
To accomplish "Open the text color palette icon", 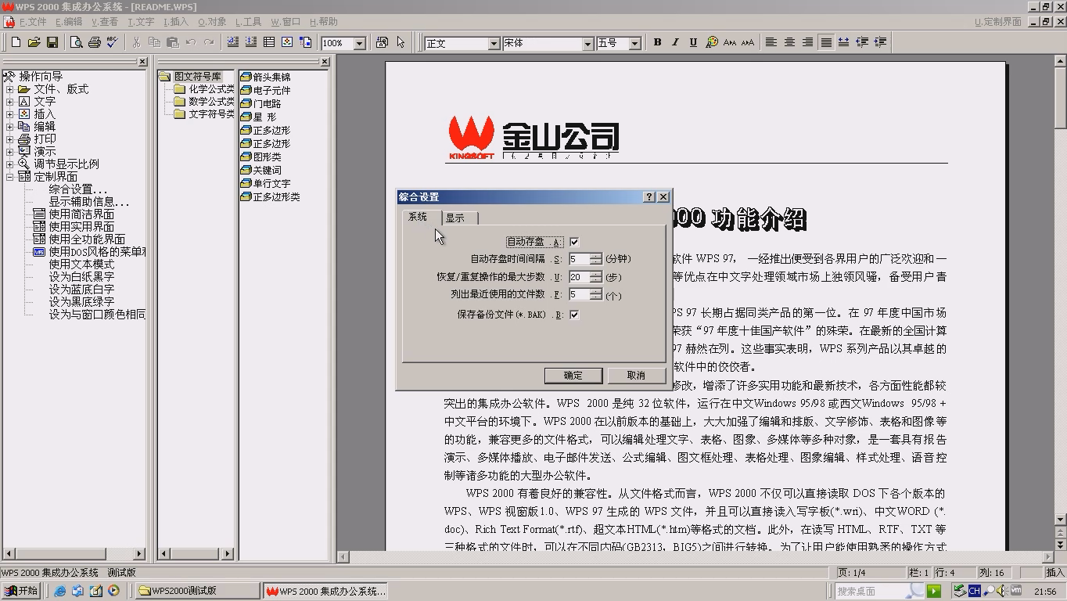I will tap(711, 42).
